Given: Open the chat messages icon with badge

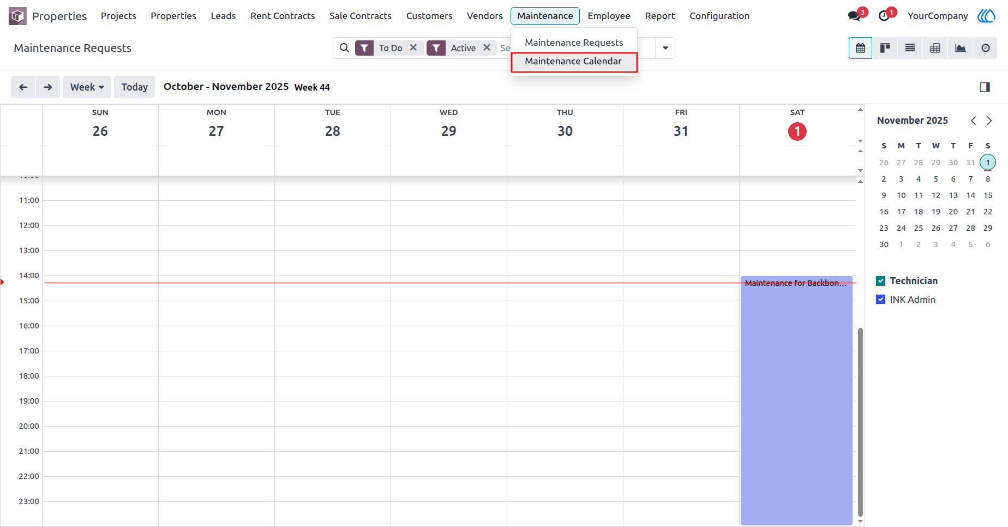Looking at the screenshot, I should click(x=855, y=16).
